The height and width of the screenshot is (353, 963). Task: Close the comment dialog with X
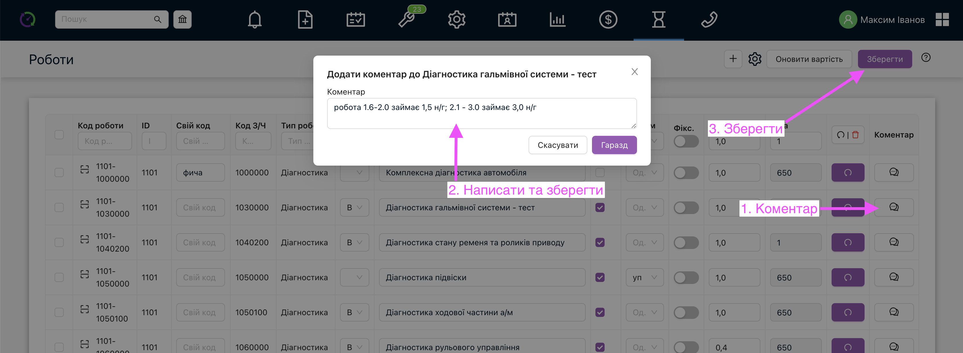(x=634, y=72)
